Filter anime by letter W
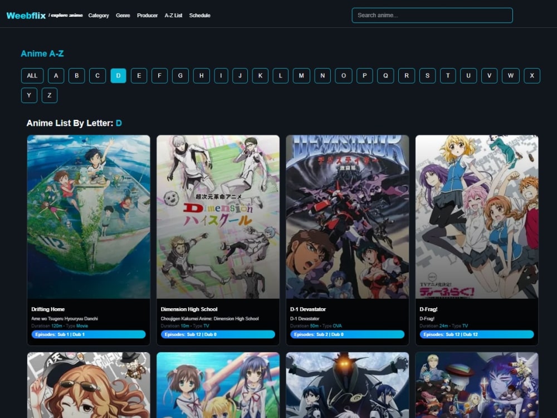 [x=510, y=75]
